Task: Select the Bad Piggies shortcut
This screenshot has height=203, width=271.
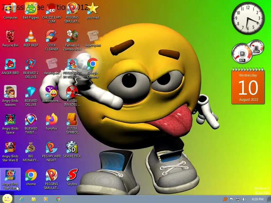Action: [31, 11]
